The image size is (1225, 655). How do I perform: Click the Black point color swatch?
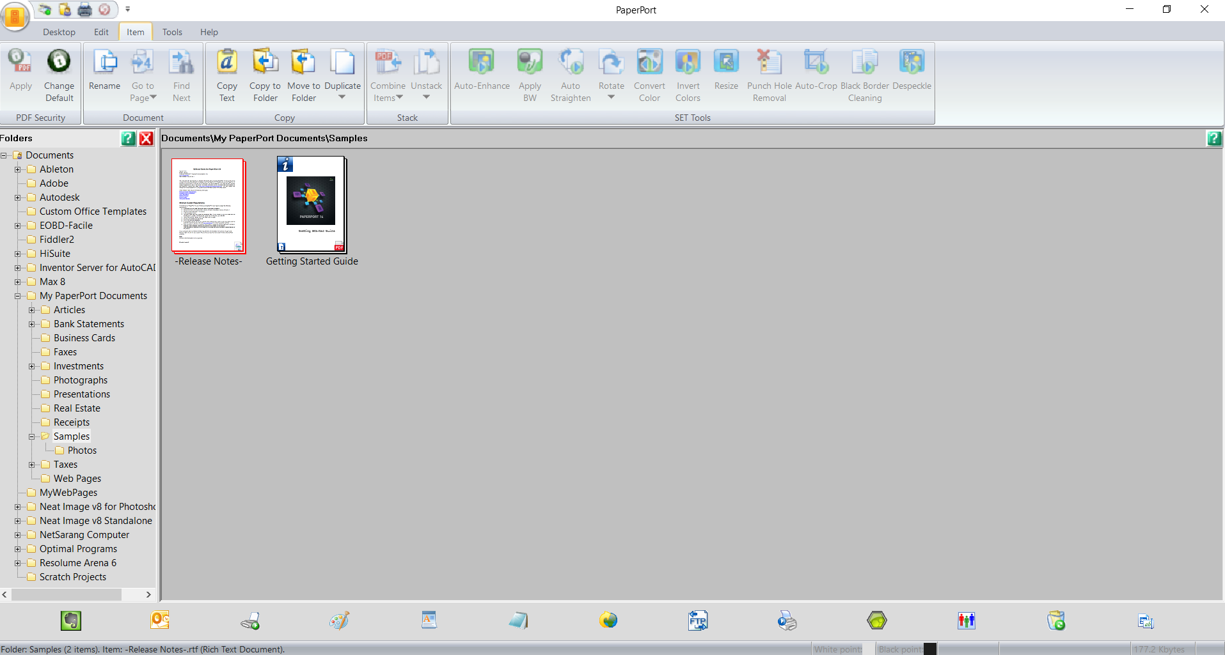tap(930, 649)
